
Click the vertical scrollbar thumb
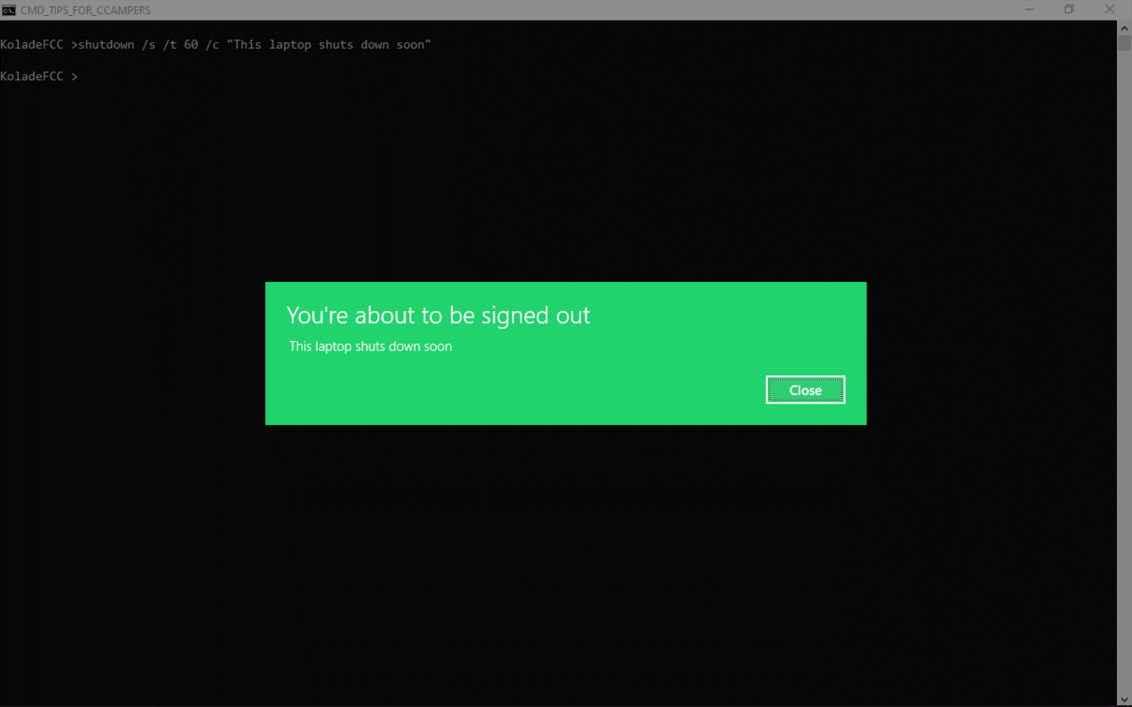1124,42
